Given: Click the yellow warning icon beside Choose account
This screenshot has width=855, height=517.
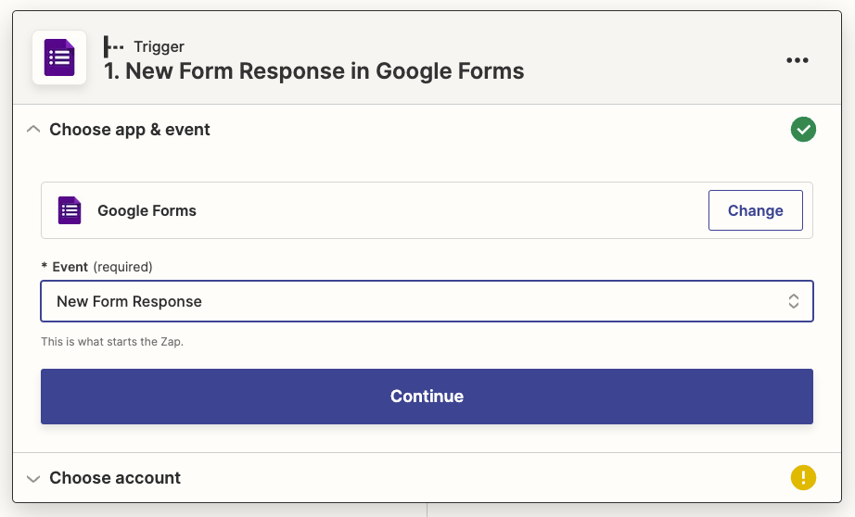Looking at the screenshot, I should point(803,478).
